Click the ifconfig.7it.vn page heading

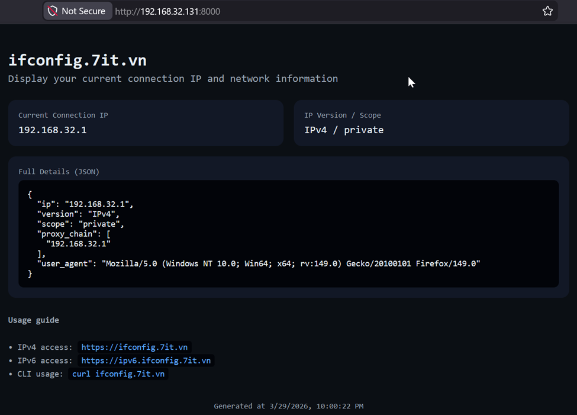(x=77, y=60)
